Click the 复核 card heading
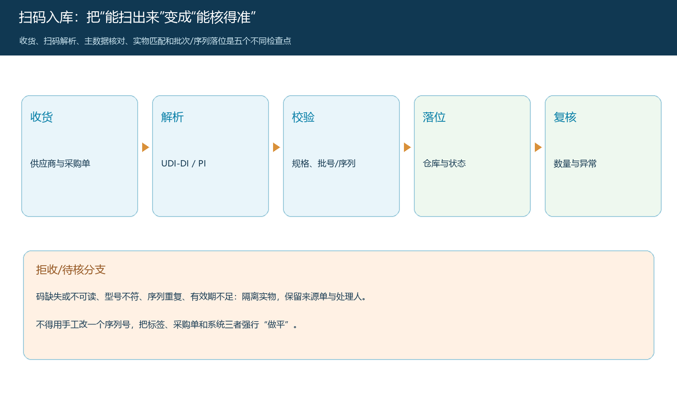Viewport: 677px width, 406px height. pyautogui.click(x=565, y=117)
